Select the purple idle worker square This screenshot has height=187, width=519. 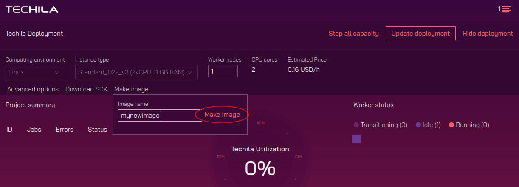(356, 139)
